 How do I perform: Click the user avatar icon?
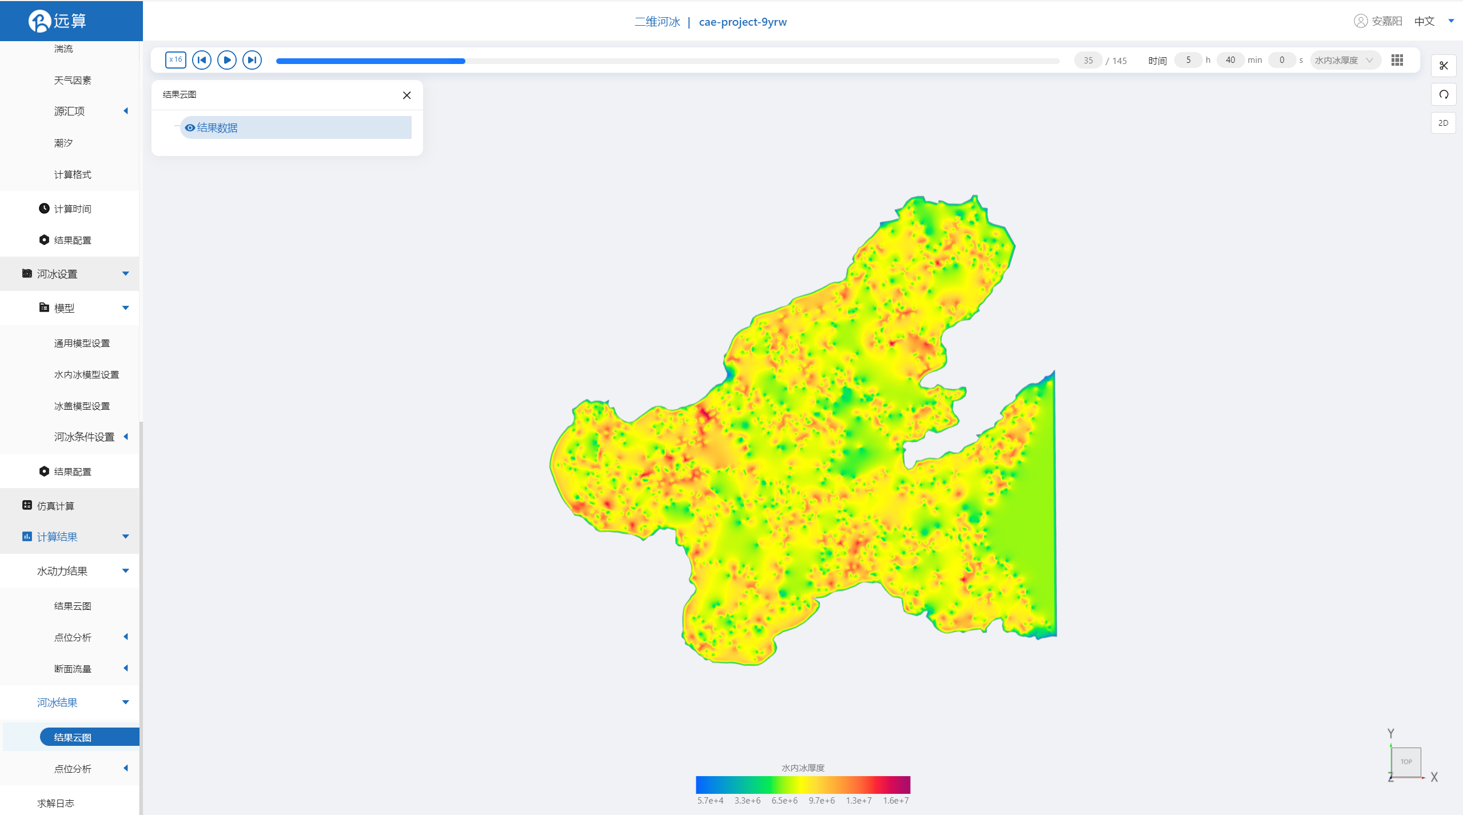pos(1361,21)
